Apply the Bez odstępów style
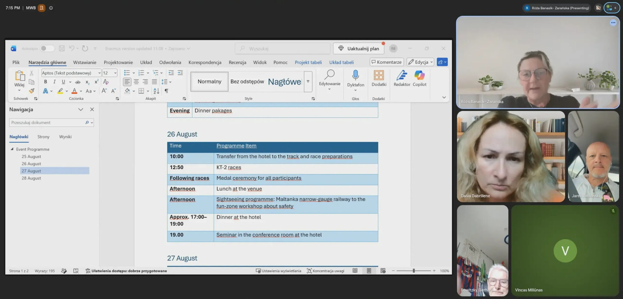The image size is (623, 299). tap(247, 82)
